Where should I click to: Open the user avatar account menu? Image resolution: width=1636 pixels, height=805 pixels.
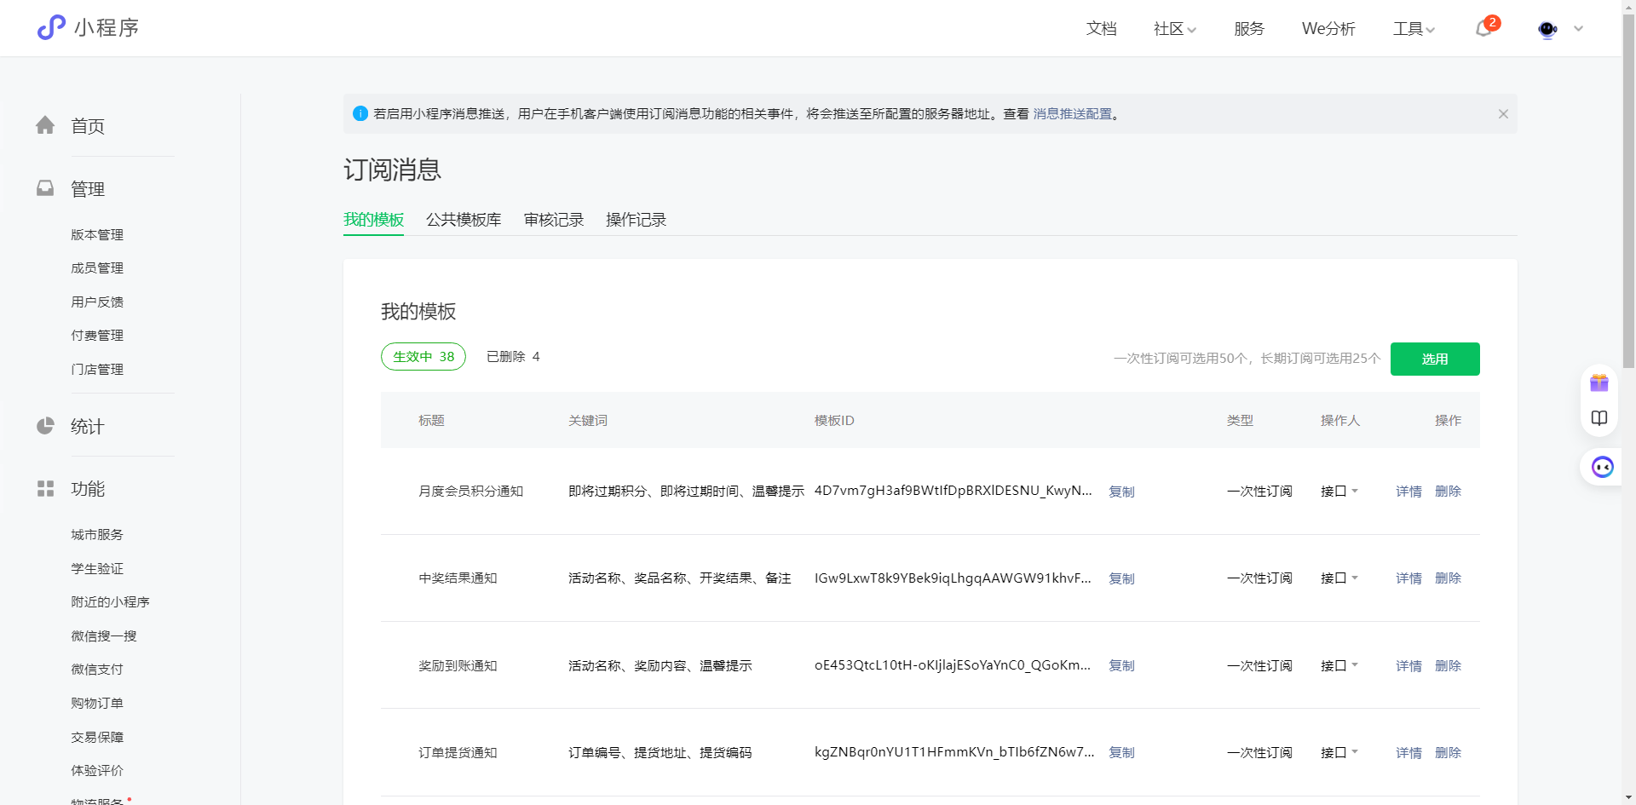click(1547, 29)
